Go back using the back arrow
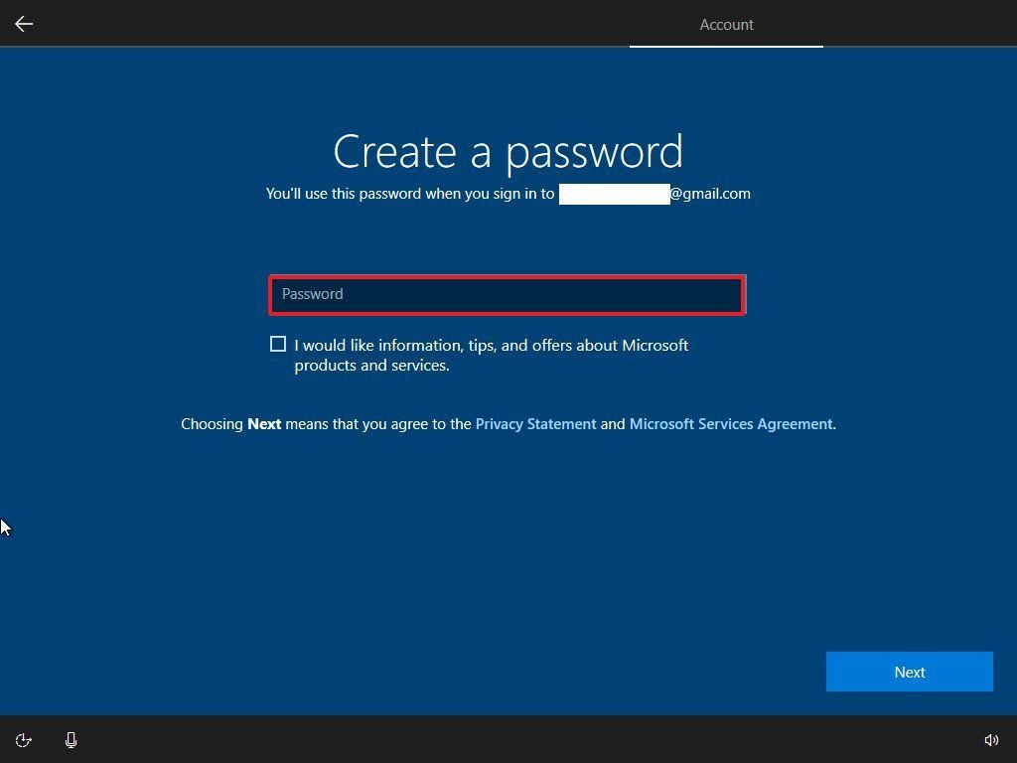 tap(23, 24)
